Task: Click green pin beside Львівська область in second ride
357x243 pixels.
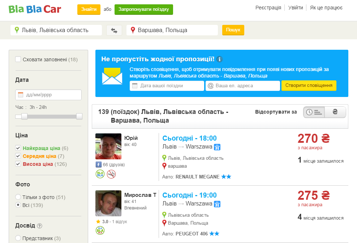Action: [x=164, y=215]
